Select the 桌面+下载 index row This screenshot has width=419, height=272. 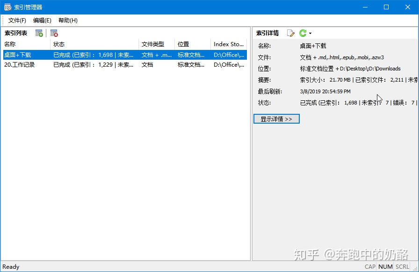(125, 55)
